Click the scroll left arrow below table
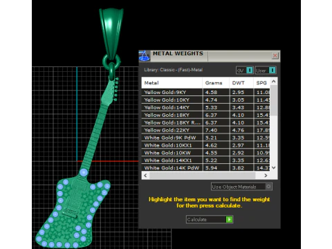 pyautogui.click(x=145, y=176)
